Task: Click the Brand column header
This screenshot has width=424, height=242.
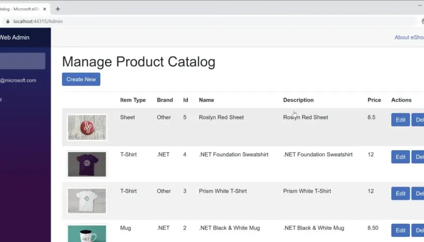Action: [165, 100]
